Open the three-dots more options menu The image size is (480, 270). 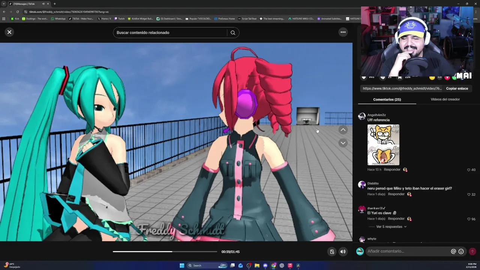pyautogui.click(x=343, y=32)
